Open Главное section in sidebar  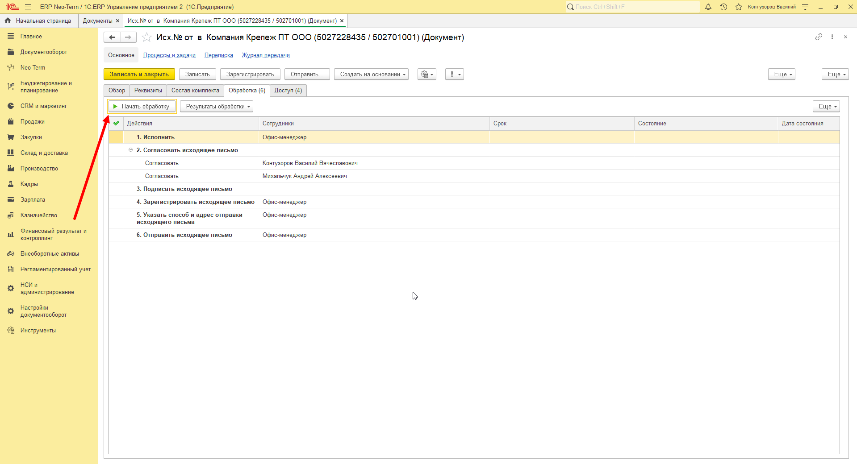point(31,37)
